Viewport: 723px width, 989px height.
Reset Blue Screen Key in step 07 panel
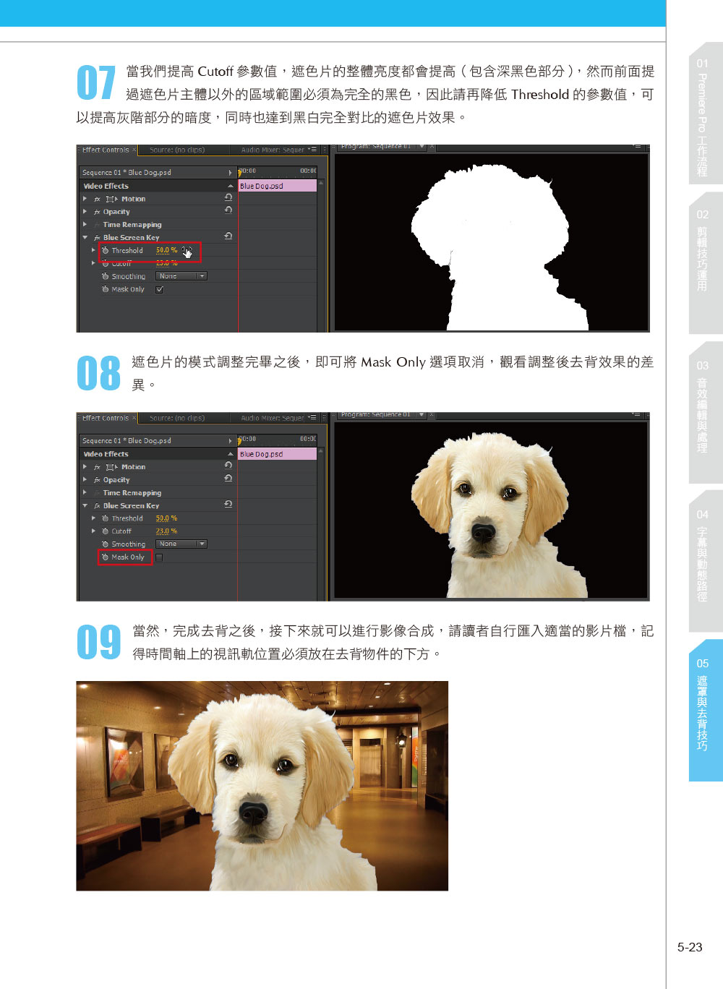[x=228, y=236]
